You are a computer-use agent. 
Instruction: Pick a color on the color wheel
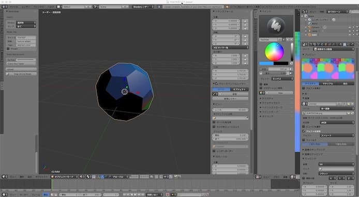274,52
